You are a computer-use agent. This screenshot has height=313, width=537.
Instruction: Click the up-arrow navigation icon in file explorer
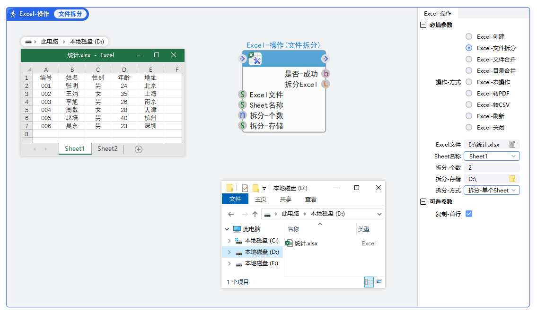coord(254,214)
